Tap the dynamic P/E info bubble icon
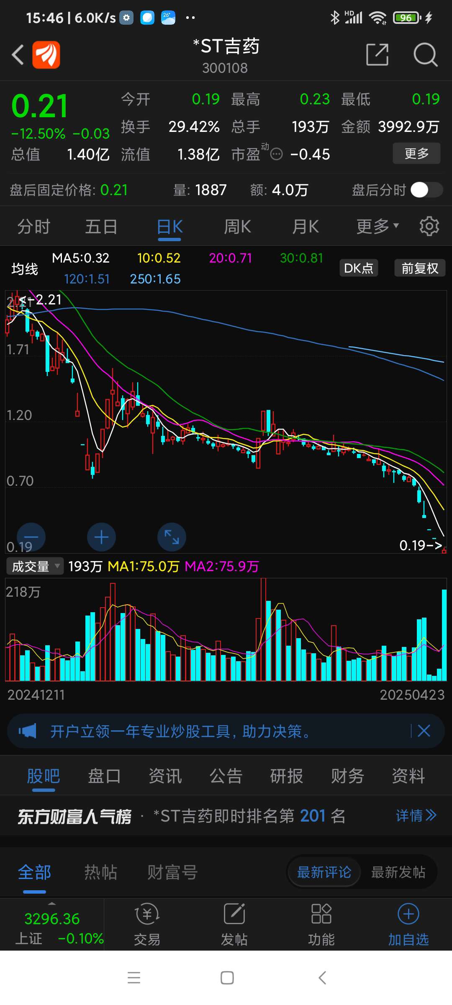452x1005 pixels. tap(277, 155)
